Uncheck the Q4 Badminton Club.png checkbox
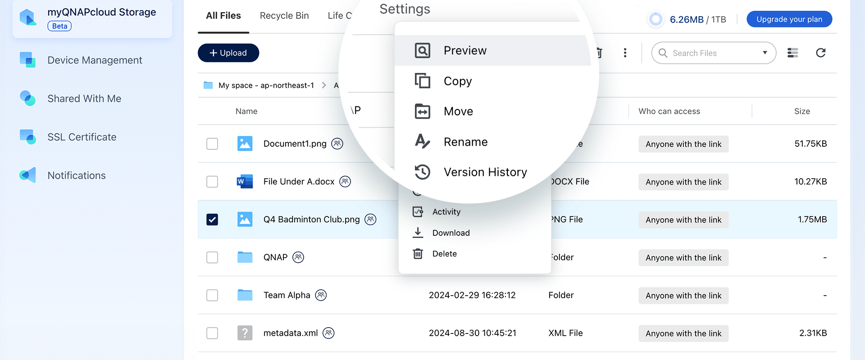This screenshot has height=360, width=865. coord(212,219)
